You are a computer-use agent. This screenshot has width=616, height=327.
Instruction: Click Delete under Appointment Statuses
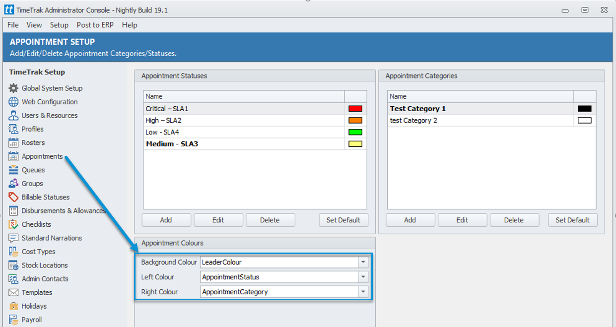(270, 220)
